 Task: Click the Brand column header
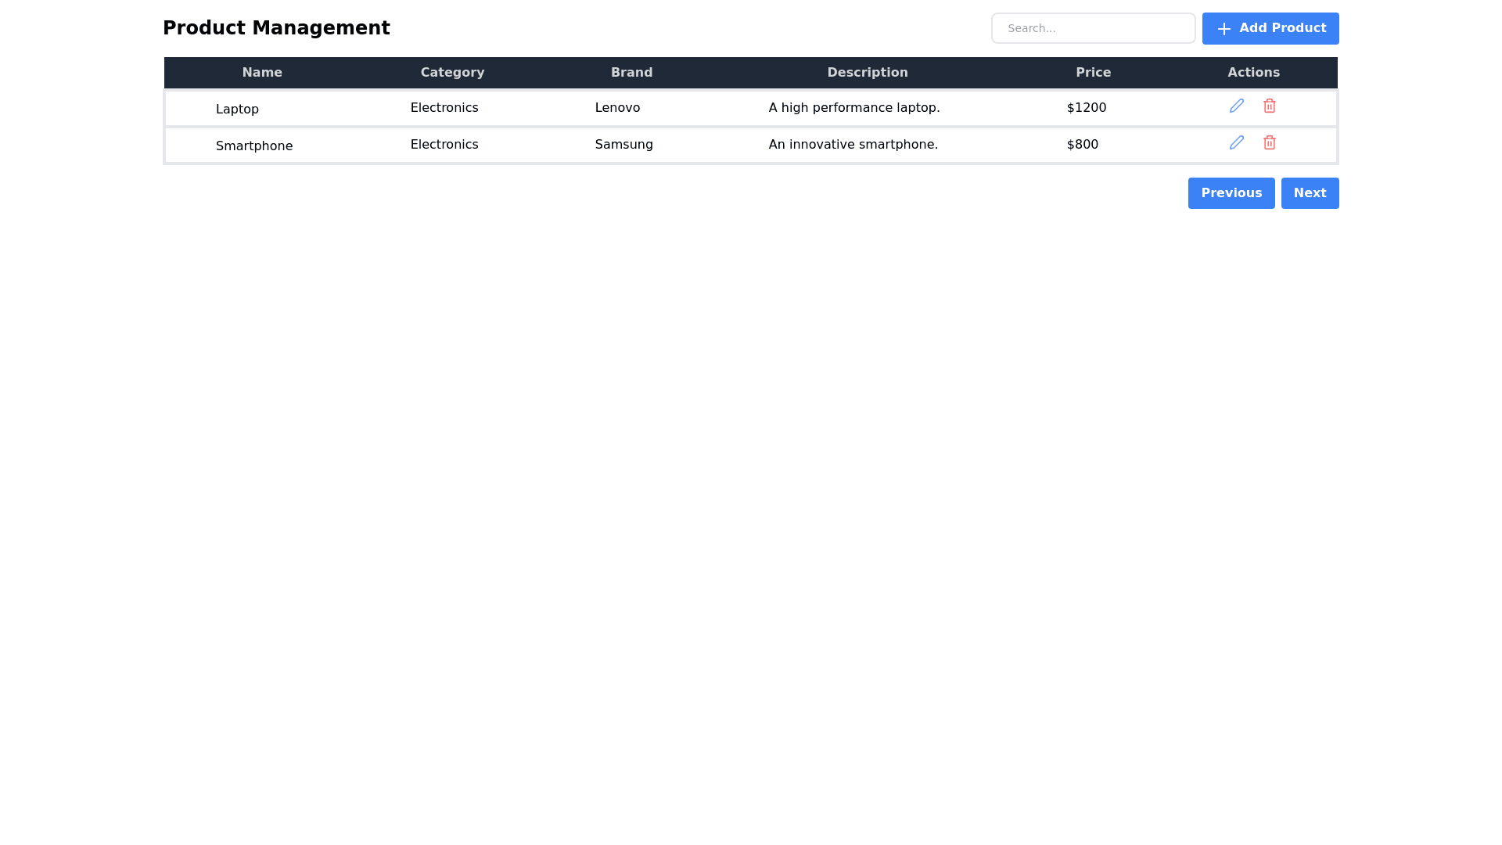[x=631, y=73]
